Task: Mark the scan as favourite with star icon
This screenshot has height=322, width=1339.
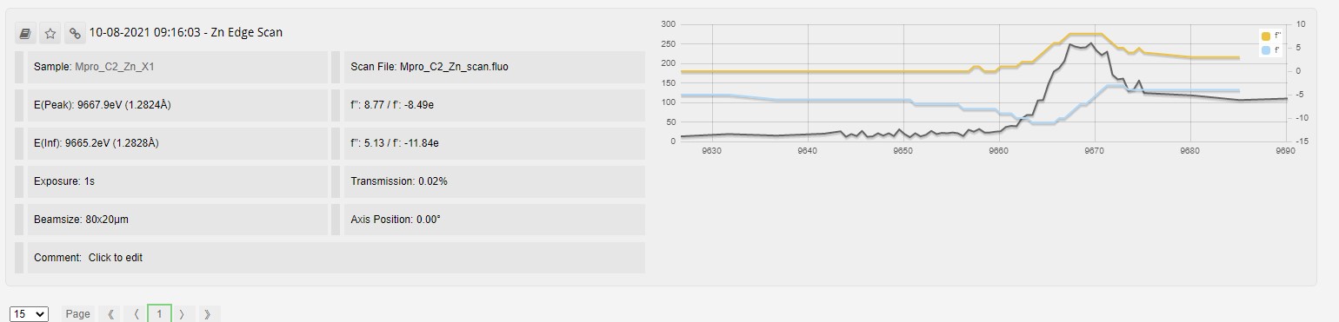Action: (x=50, y=33)
